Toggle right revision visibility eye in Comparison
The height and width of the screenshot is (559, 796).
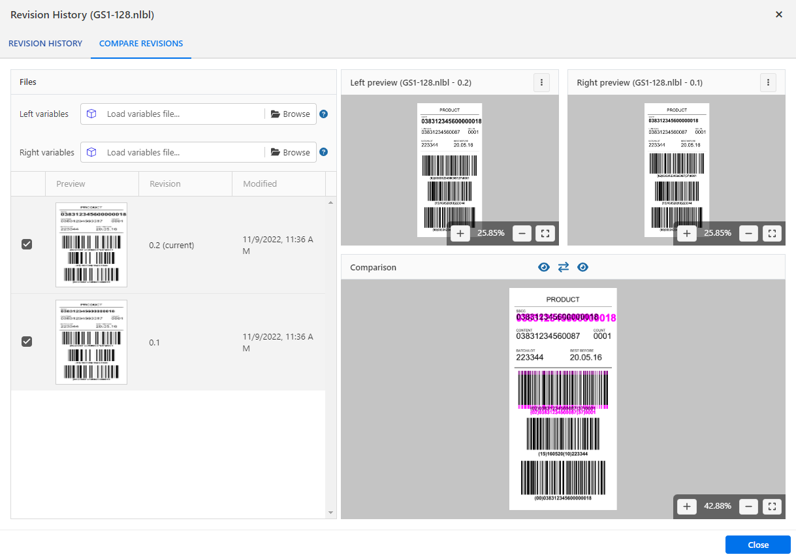coord(582,267)
